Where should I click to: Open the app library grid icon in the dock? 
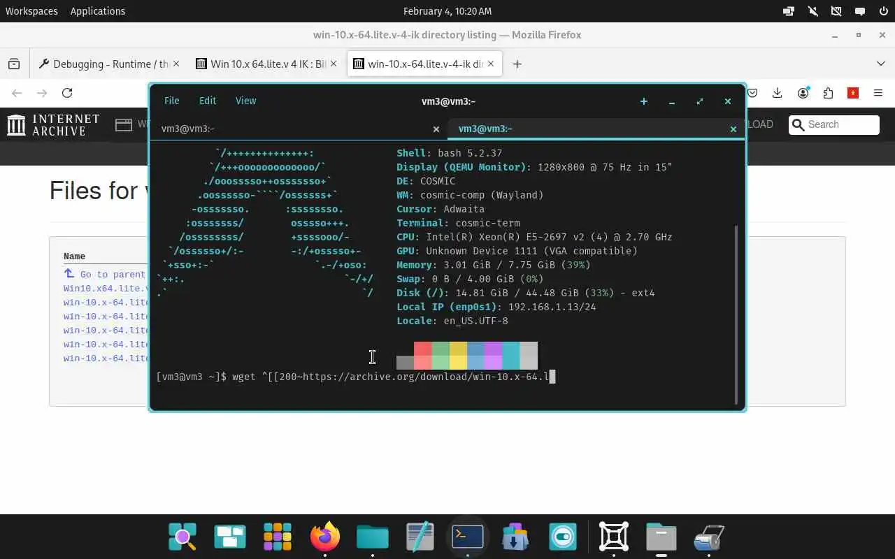(x=278, y=537)
